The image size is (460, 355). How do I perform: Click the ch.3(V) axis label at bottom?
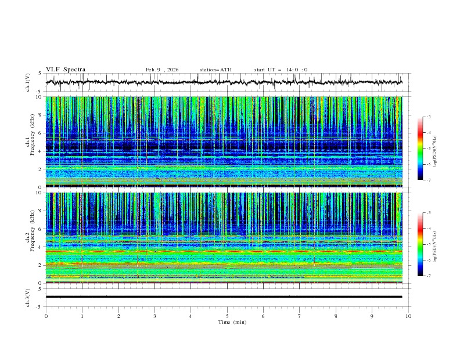coord(28,297)
